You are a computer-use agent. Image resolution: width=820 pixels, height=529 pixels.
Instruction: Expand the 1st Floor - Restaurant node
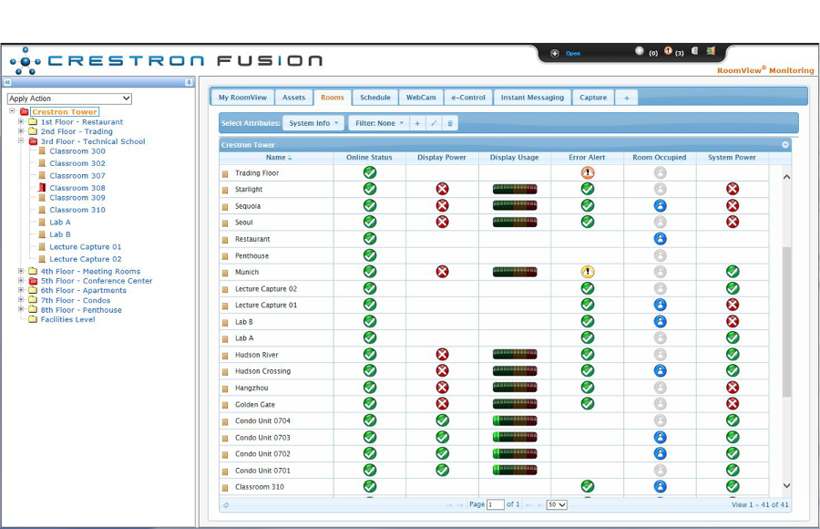(x=21, y=121)
